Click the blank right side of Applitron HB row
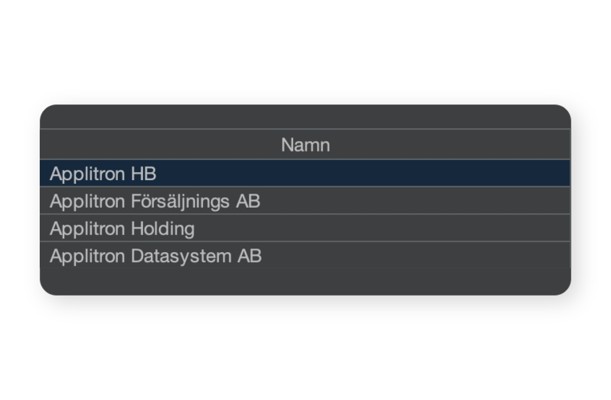 click(362, 173)
